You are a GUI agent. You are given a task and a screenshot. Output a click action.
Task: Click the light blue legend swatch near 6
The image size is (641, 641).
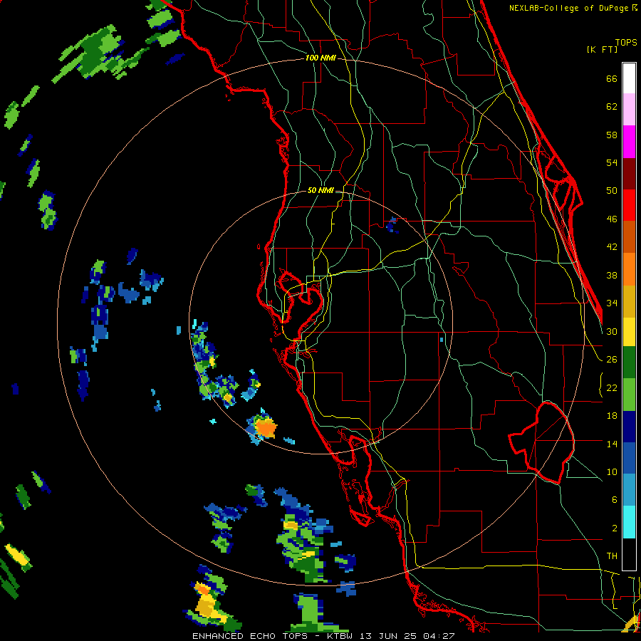(x=629, y=490)
